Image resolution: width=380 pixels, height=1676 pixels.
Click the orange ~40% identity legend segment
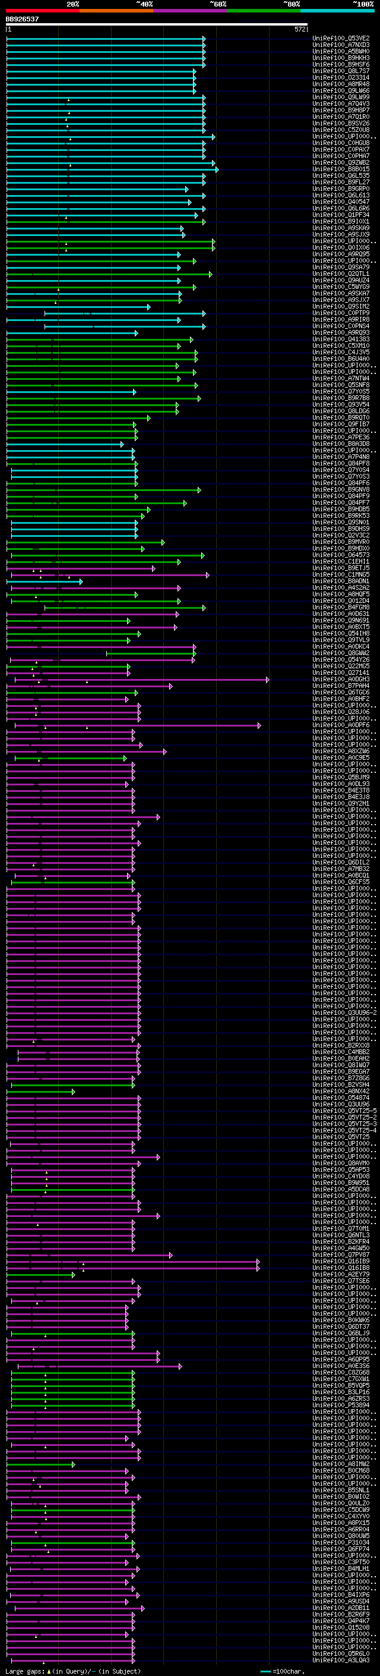coord(116,11)
